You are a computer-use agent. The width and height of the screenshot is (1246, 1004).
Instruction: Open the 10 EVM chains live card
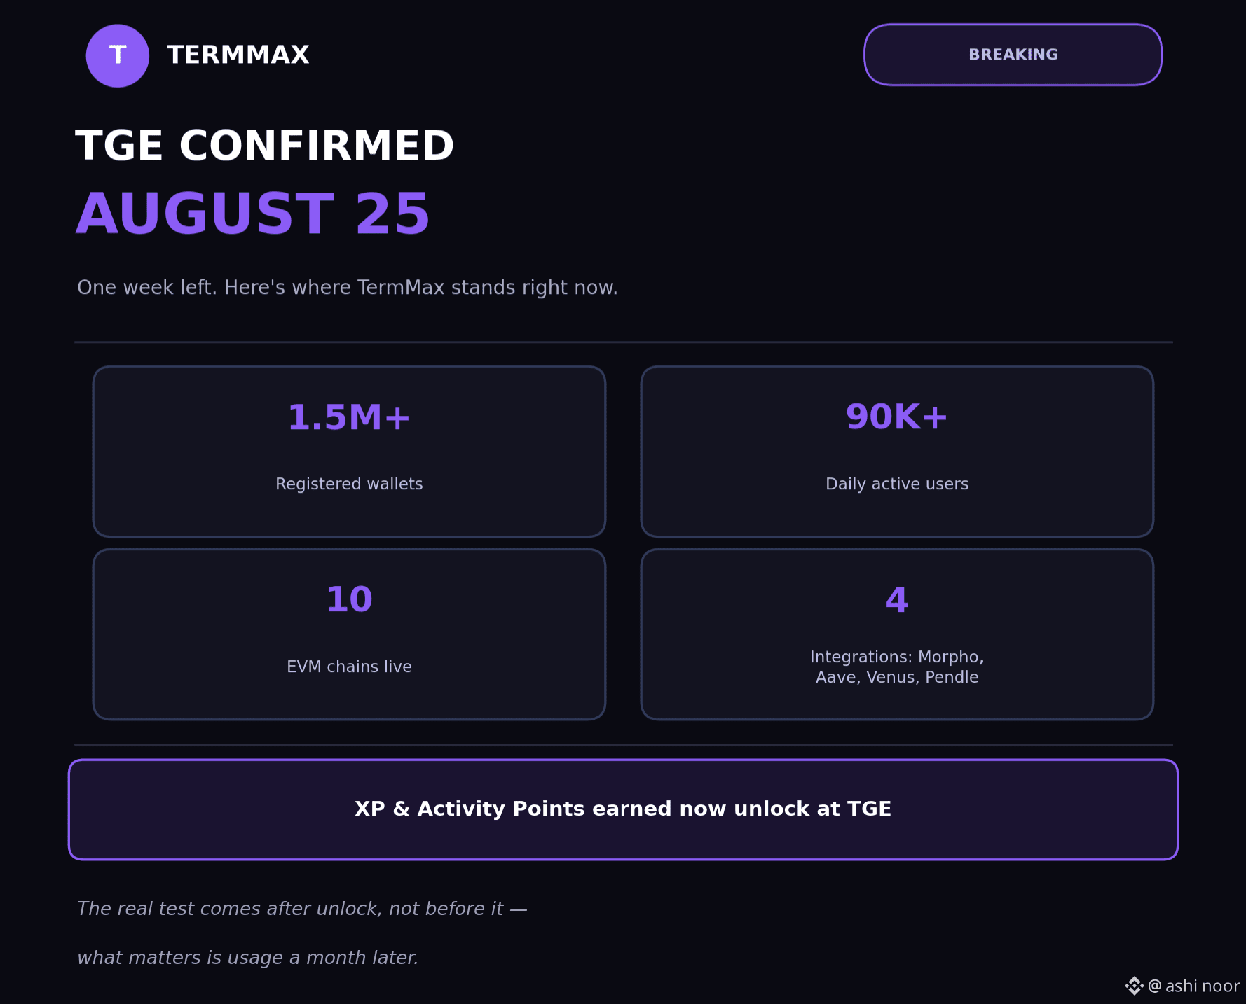(349, 634)
